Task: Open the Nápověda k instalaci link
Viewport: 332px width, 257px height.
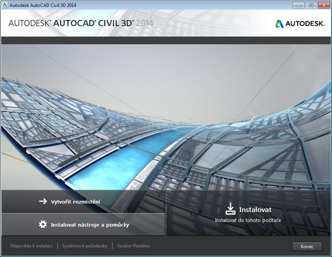Action: point(31,246)
